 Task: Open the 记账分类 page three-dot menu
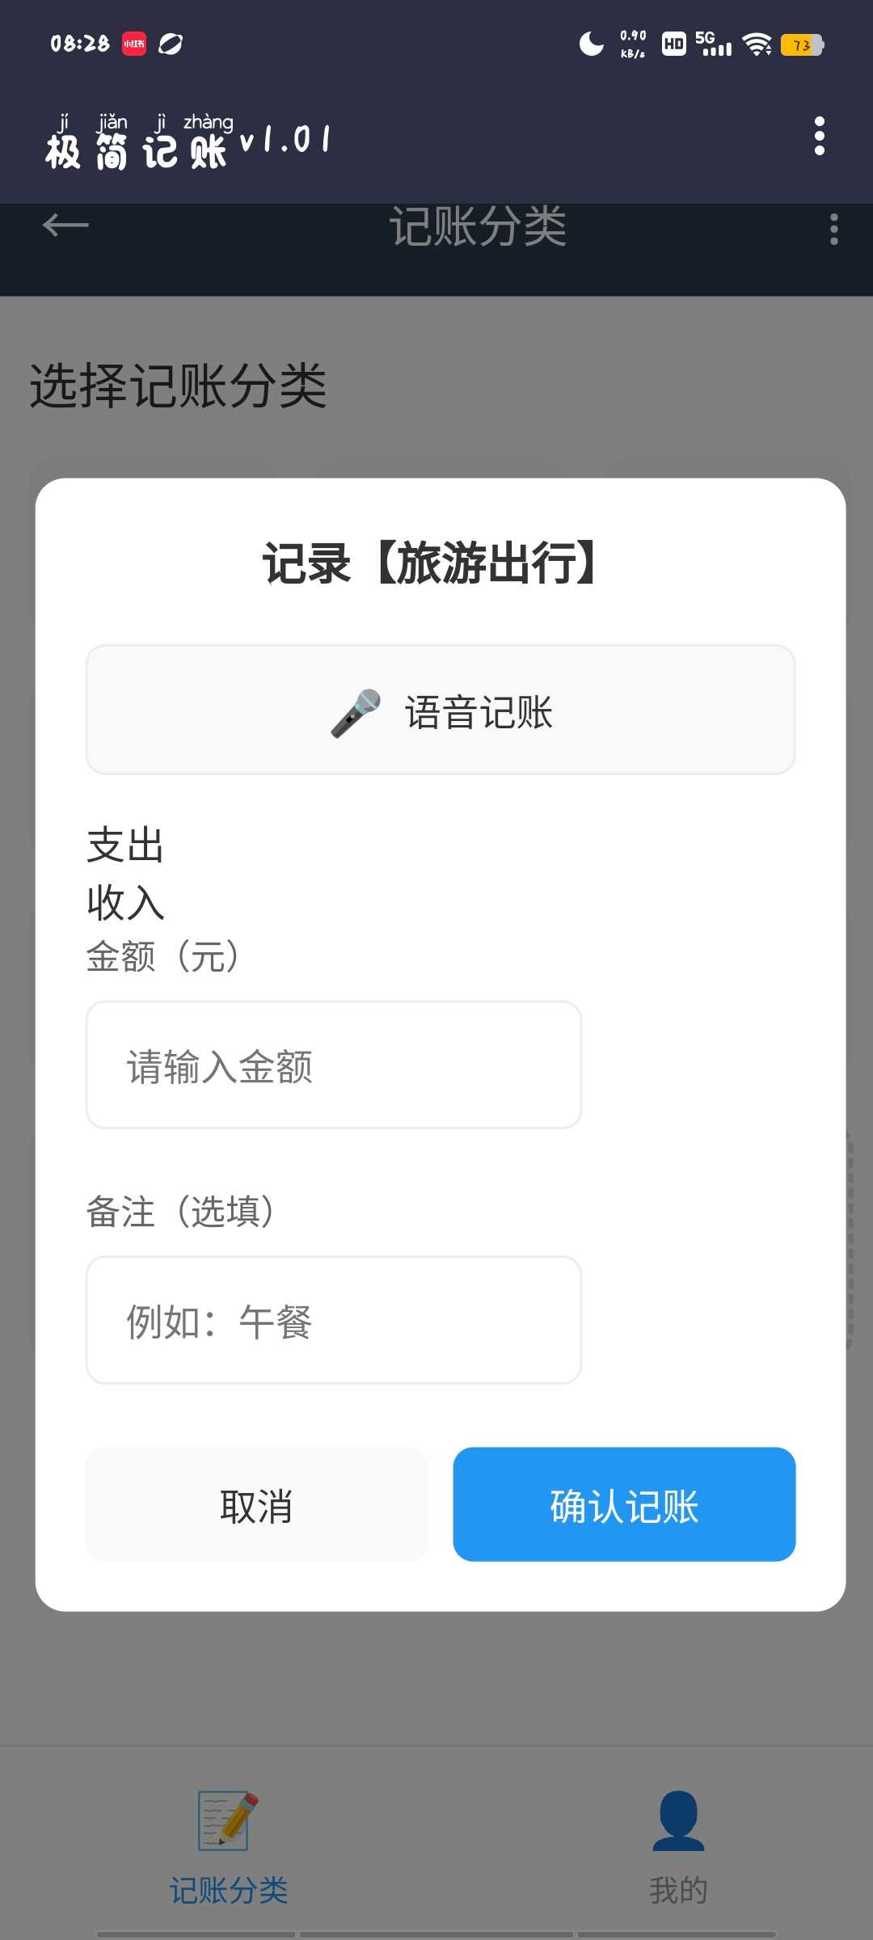833,230
